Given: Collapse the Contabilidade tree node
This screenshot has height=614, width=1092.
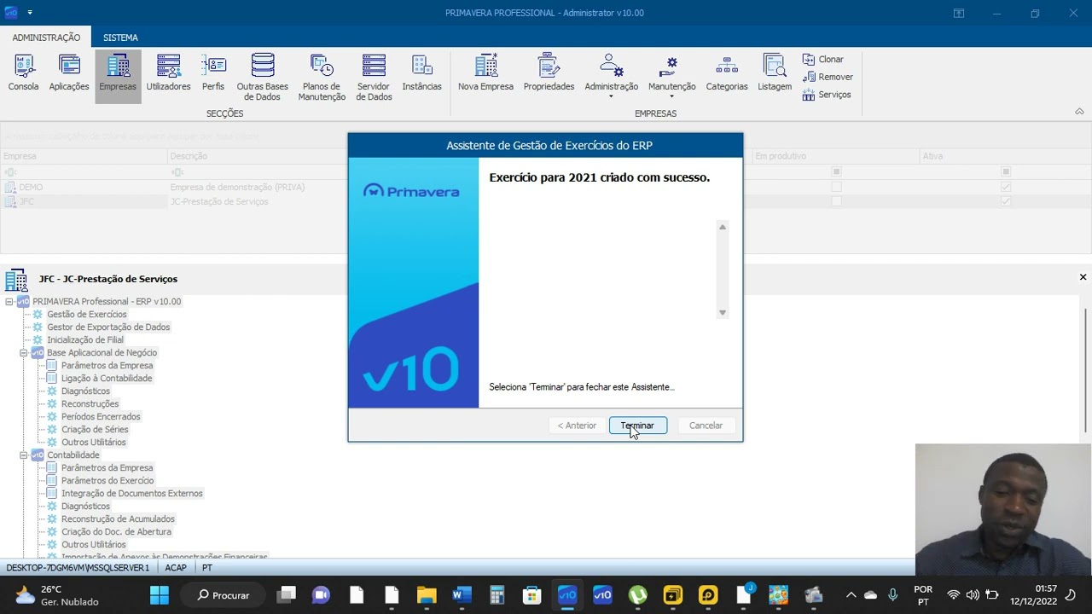Looking at the screenshot, I should pyautogui.click(x=24, y=455).
